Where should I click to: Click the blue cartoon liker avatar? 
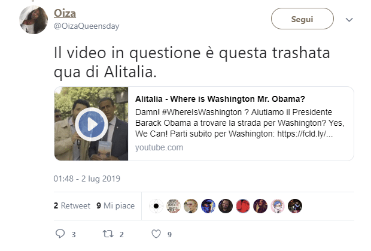208,206
